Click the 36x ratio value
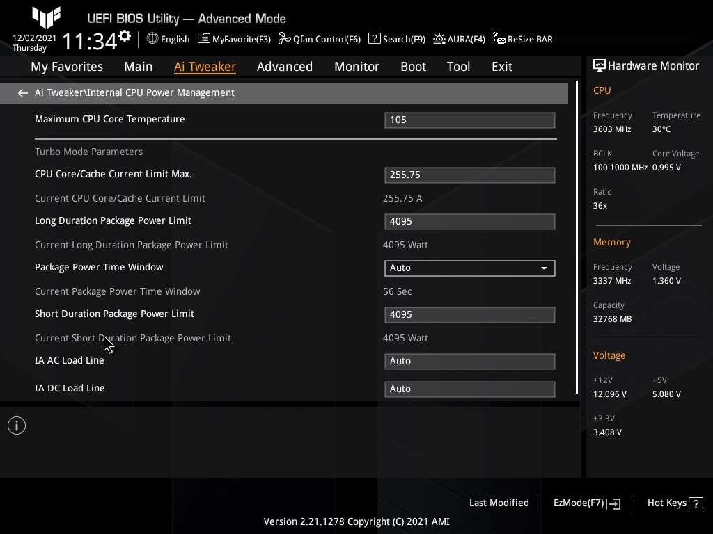This screenshot has height=534, width=713. click(600, 206)
